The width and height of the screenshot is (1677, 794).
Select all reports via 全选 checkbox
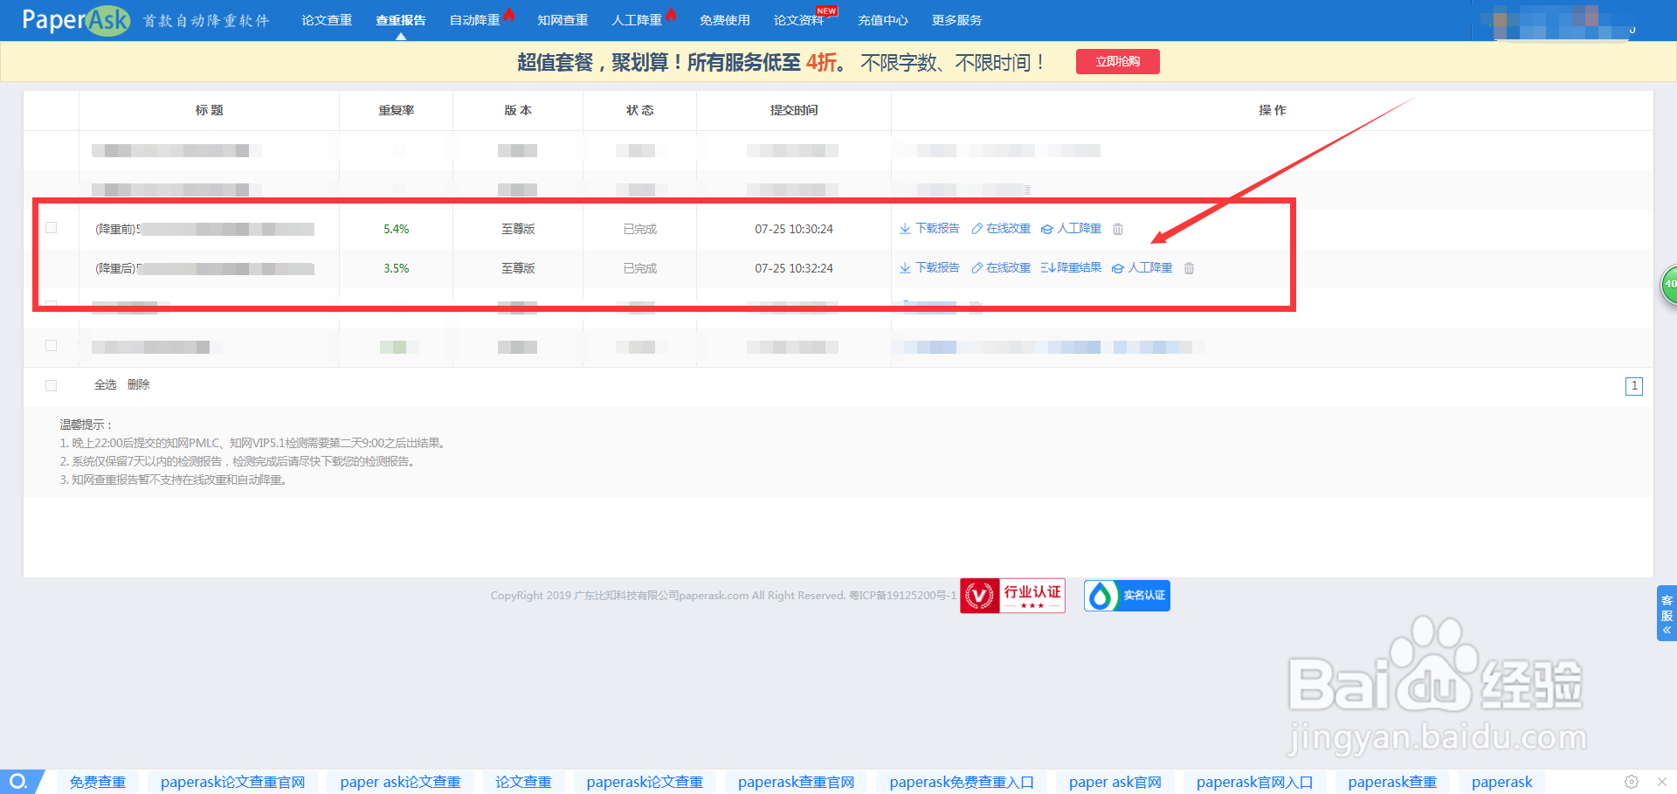click(51, 384)
